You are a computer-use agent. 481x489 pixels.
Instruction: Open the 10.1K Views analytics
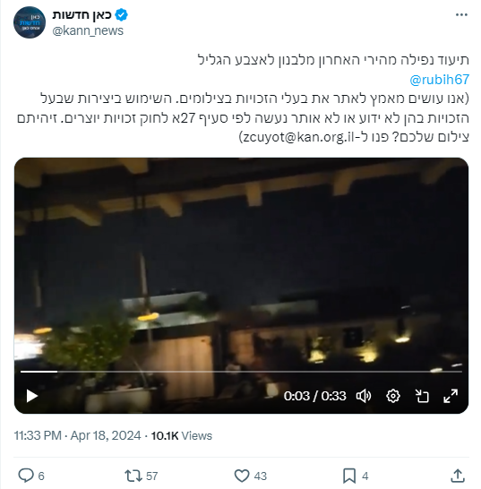(x=182, y=435)
